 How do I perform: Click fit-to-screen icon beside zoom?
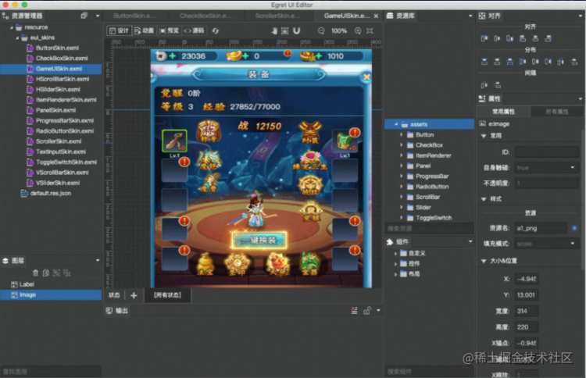(x=370, y=30)
